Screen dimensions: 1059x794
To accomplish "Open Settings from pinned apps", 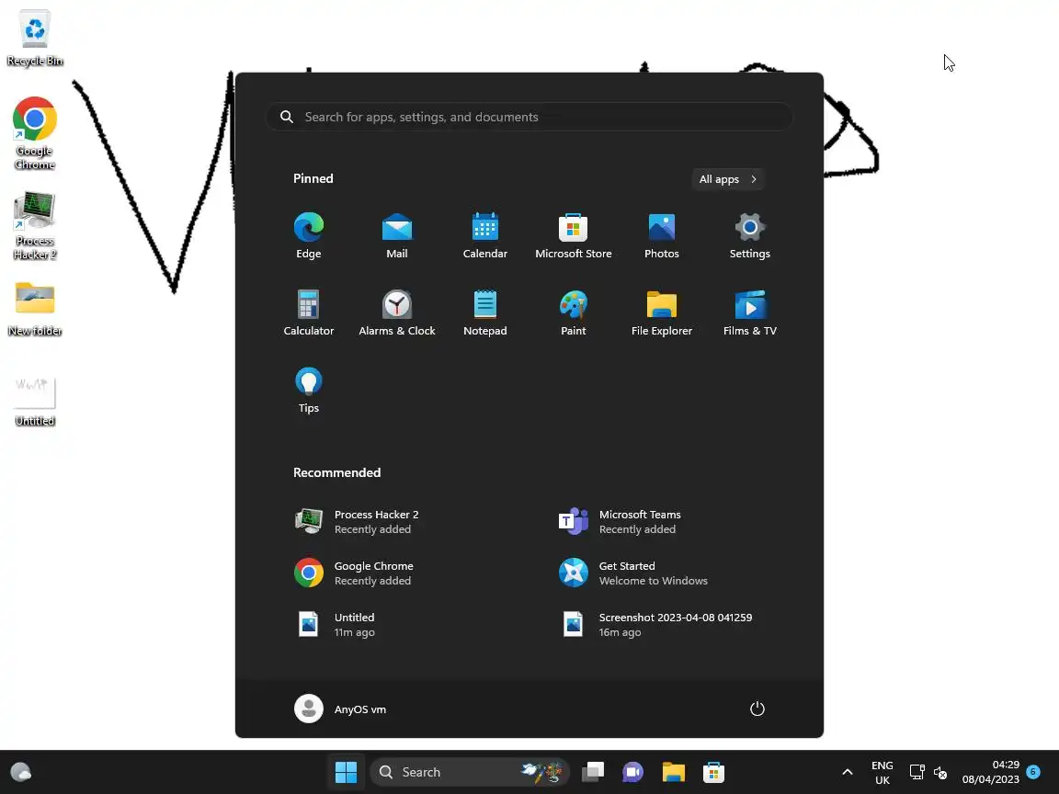I will point(750,235).
